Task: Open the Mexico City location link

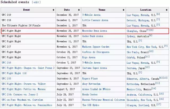Action: click(x=134, y=90)
